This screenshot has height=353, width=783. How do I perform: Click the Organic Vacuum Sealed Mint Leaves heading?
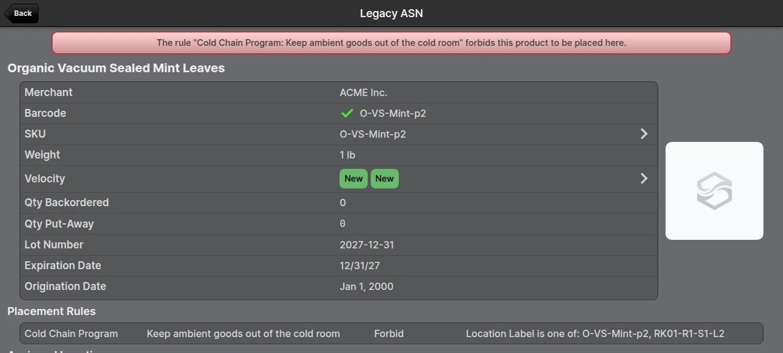click(116, 68)
